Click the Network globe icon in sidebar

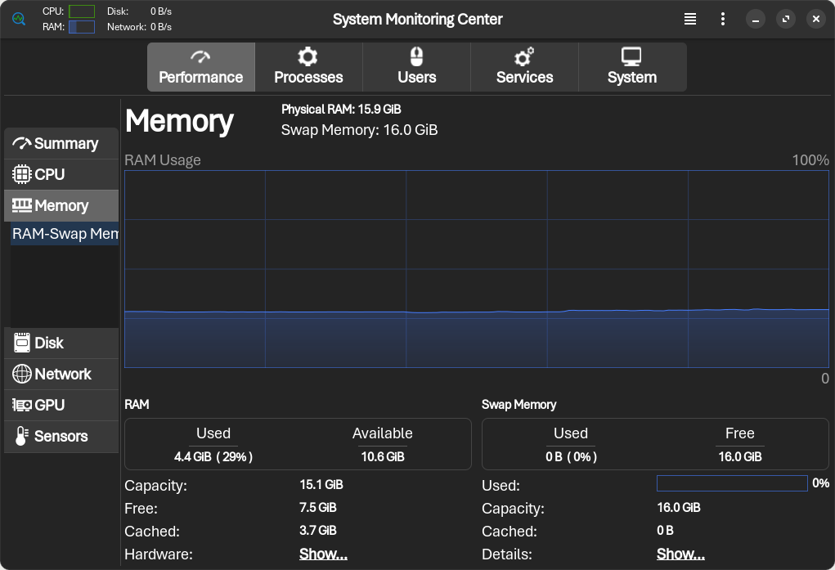point(22,374)
